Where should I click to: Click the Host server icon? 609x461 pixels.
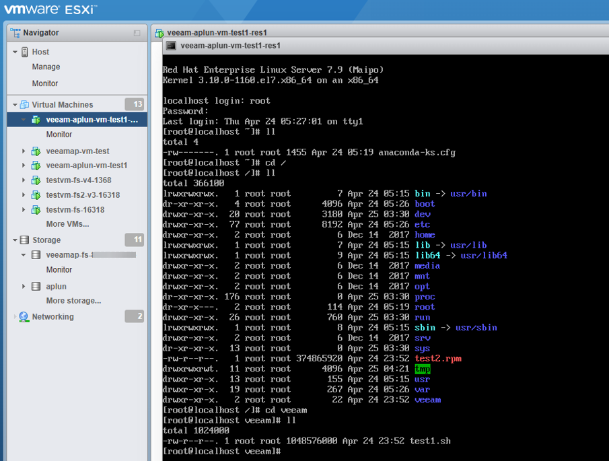coord(24,52)
